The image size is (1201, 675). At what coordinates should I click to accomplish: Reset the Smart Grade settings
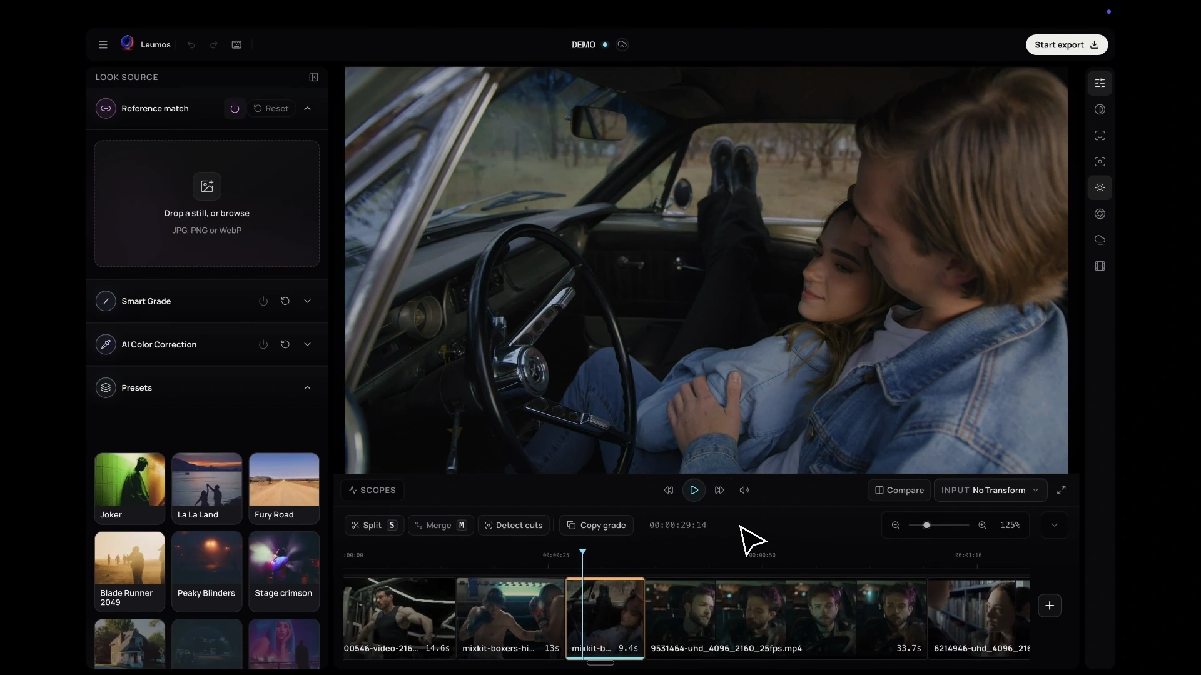(285, 301)
